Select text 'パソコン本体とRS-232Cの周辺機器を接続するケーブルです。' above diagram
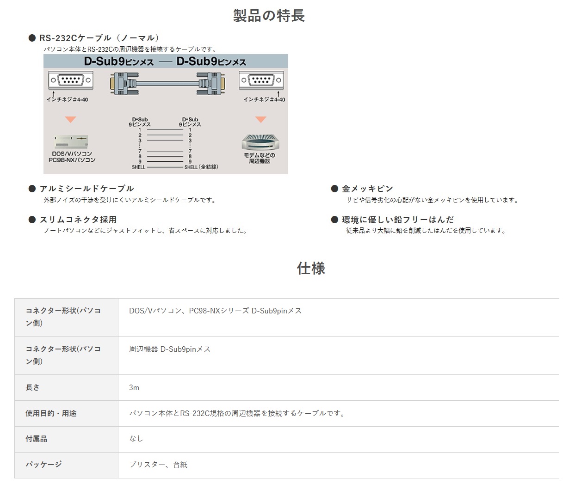This screenshot has width=575, height=496. coord(130,49)
